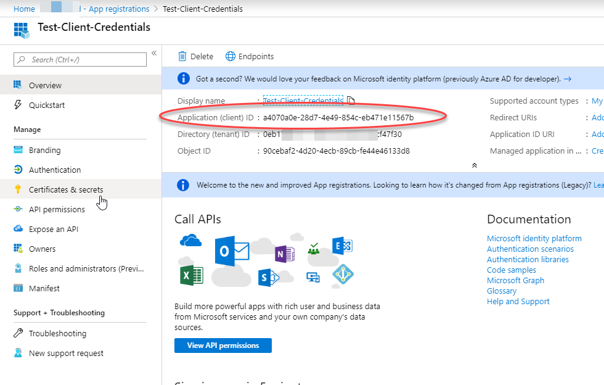Screen dimensions: 604x385
Task: Open the Code samples link
Action: [511, 270]
